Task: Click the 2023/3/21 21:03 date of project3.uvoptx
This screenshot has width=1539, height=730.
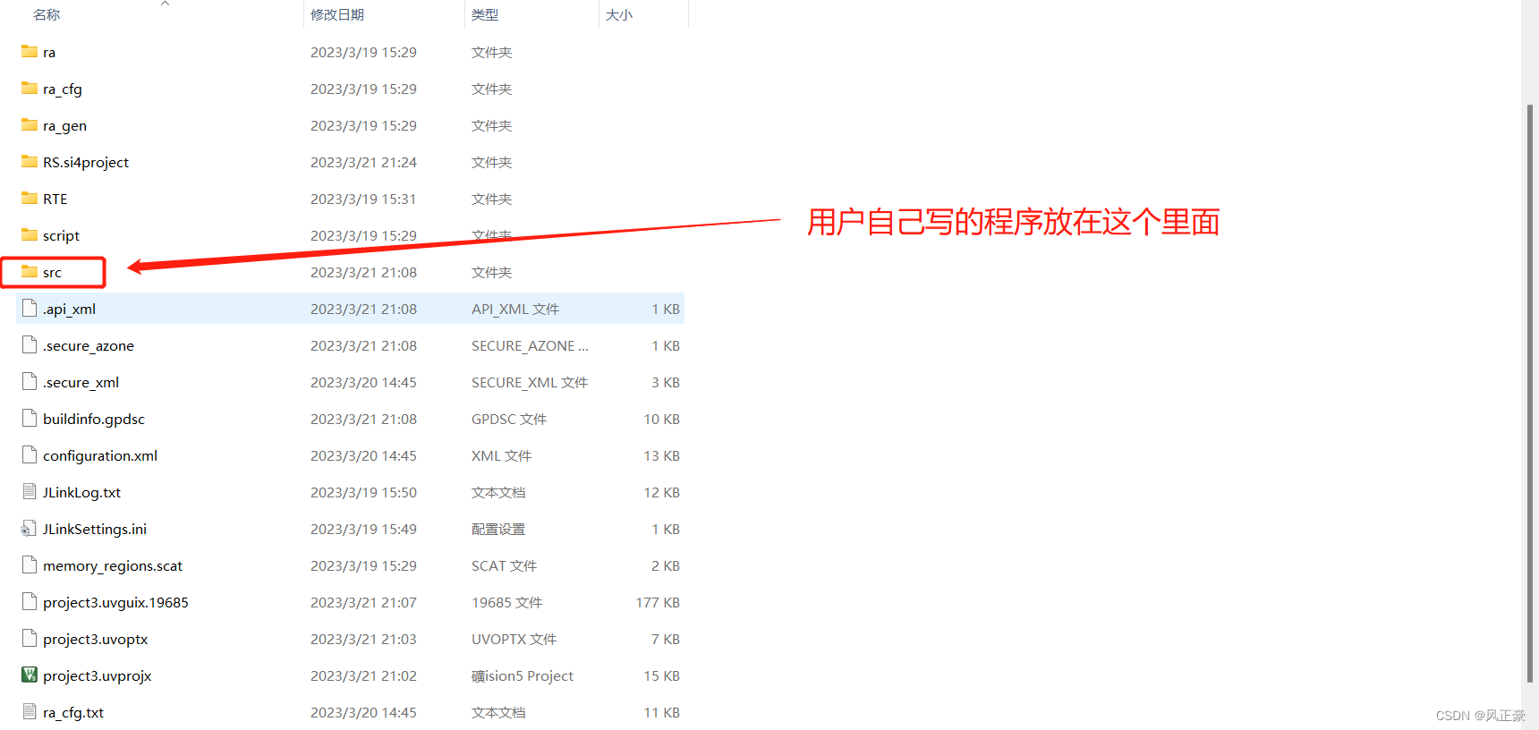Action: pos(363,640)
